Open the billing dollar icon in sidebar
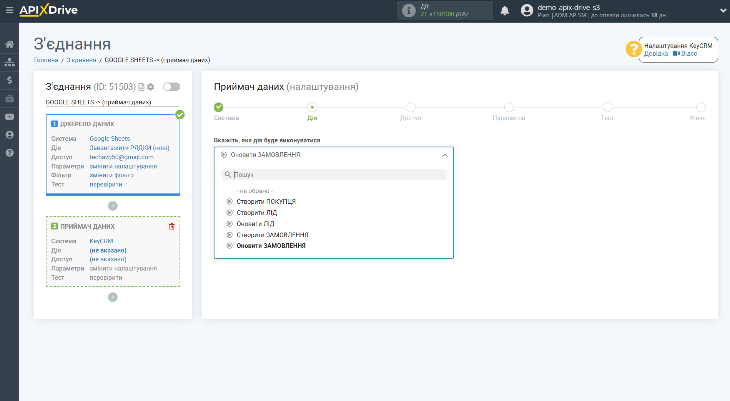 coord(10,80)
